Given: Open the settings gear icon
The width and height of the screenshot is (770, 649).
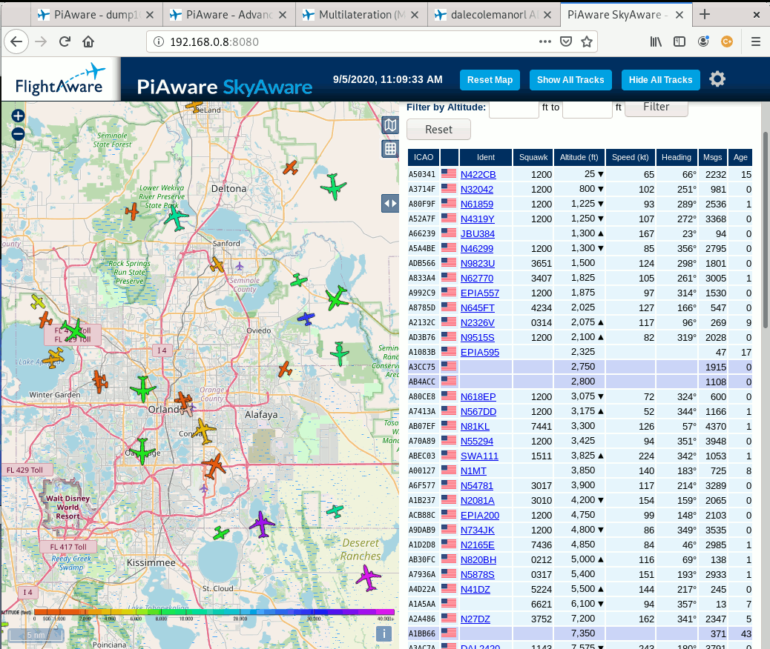Looking at the screenshot, I should point(717,79).
